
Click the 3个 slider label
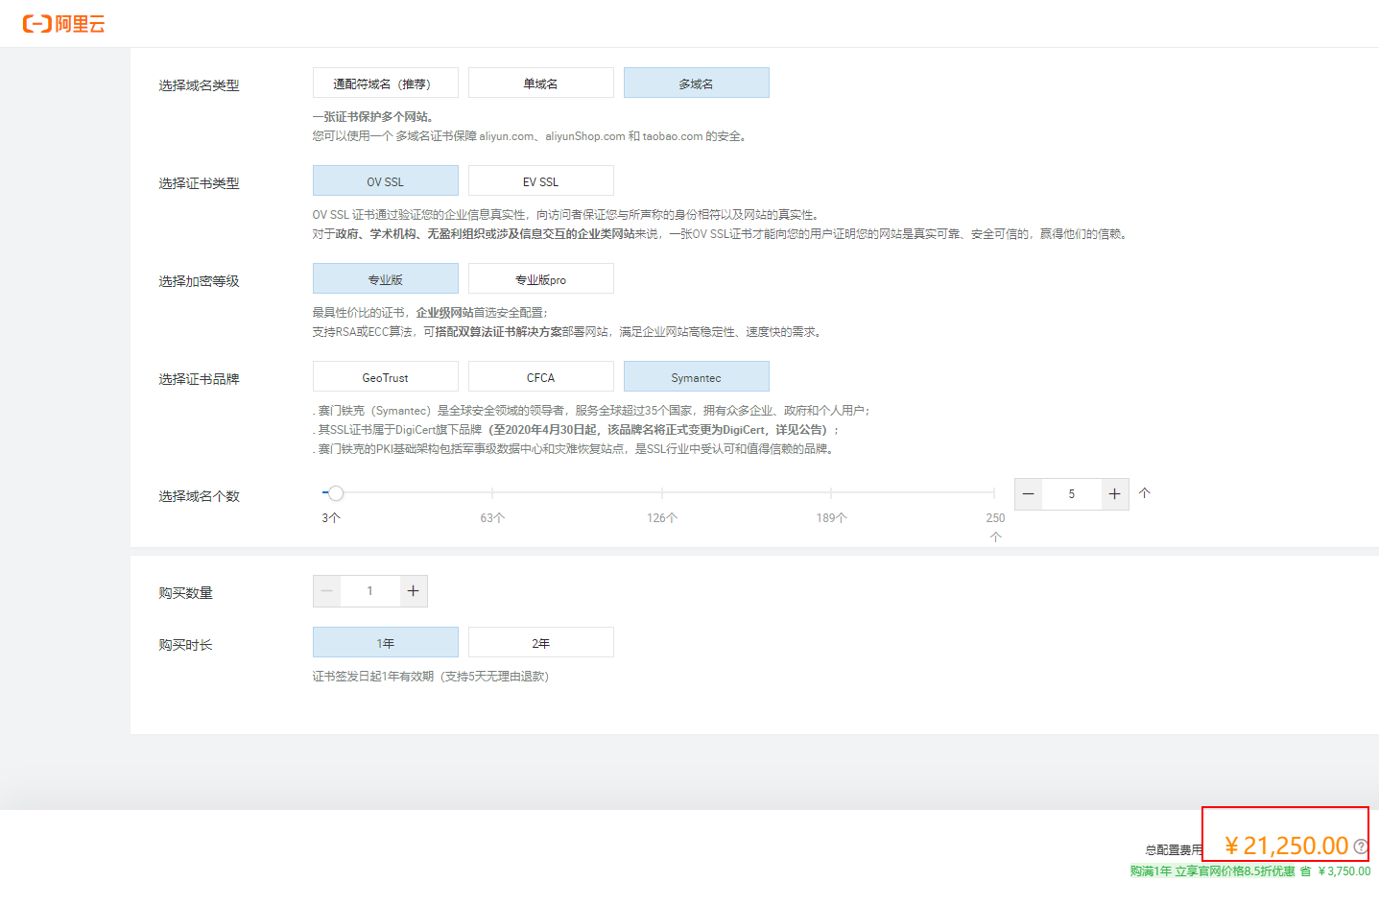coord(331,518)
